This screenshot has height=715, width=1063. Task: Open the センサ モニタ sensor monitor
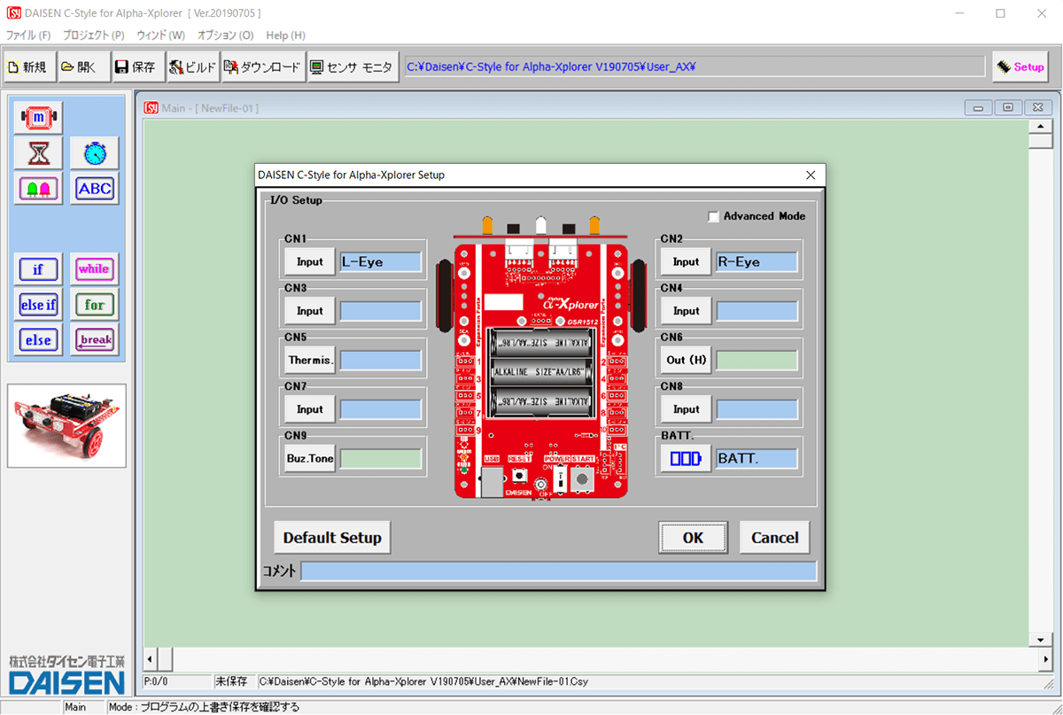click(x=353, y=67)
